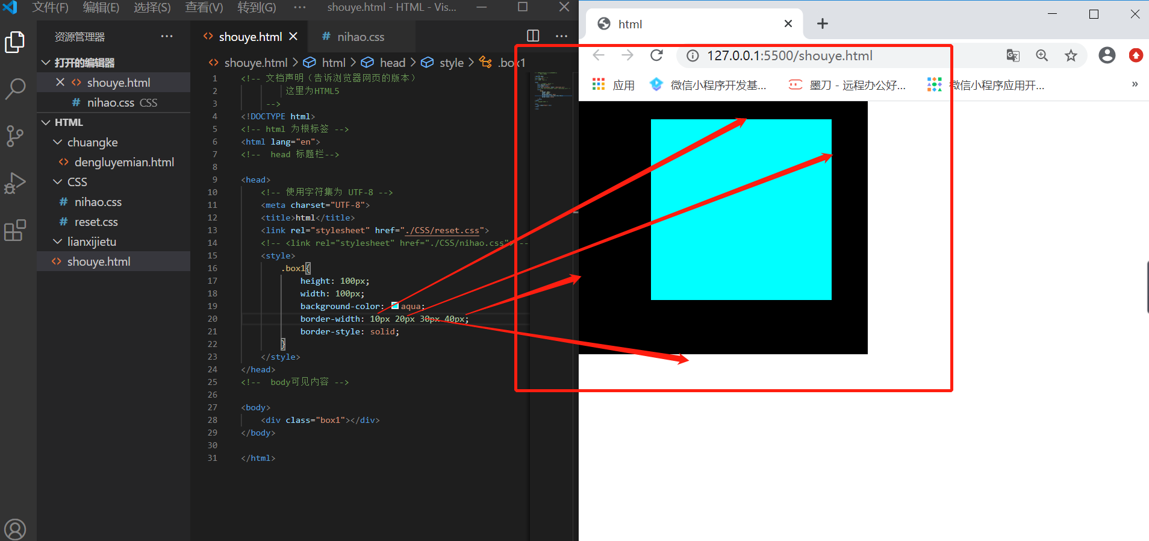This screenshot has height=541, width=1149.
Task: Open the 查看(V) menu
Action: click(x=204, y=7)
